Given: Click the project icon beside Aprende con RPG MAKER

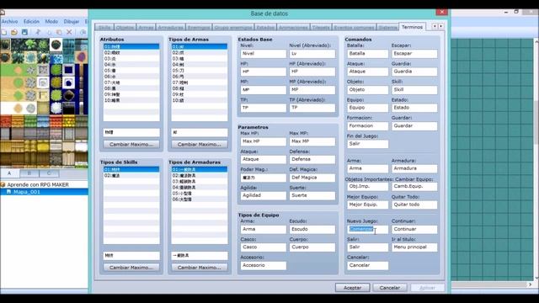Looking at the screenshot, I should coord(3,184).
